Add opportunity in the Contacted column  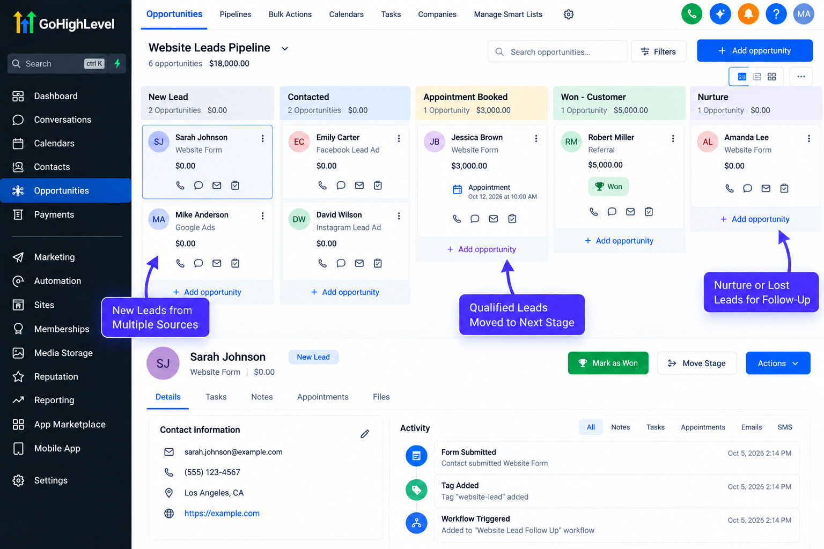(345, 292)
